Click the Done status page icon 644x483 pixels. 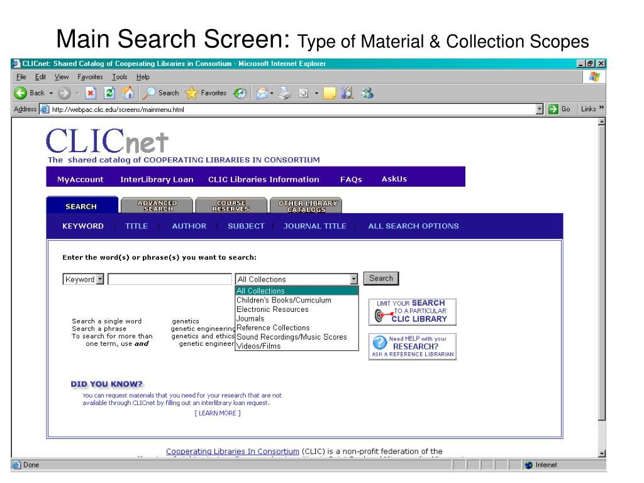pos(16,465)
